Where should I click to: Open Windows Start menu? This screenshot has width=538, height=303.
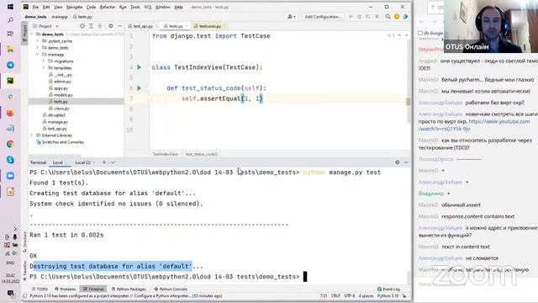click(x=10, y=7)
